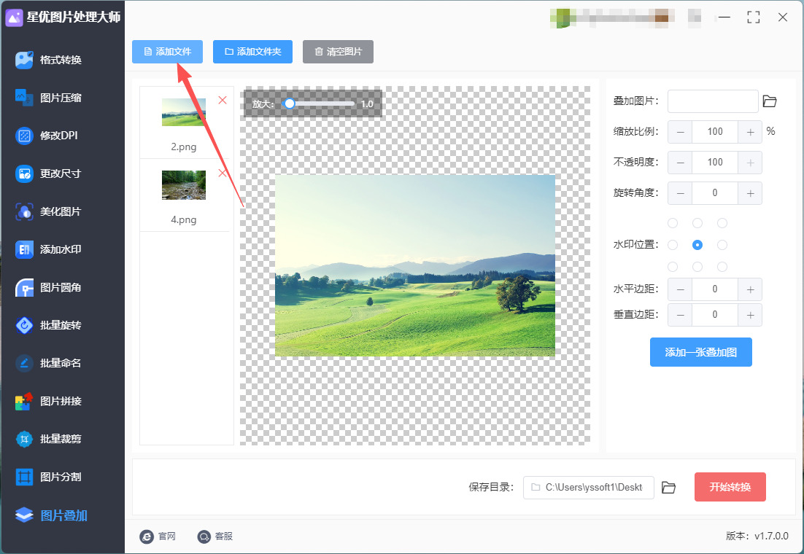Increase 旋转角度 rotation with plus
The height and width of the screenshot is (554, 804).
coord(750,194)
